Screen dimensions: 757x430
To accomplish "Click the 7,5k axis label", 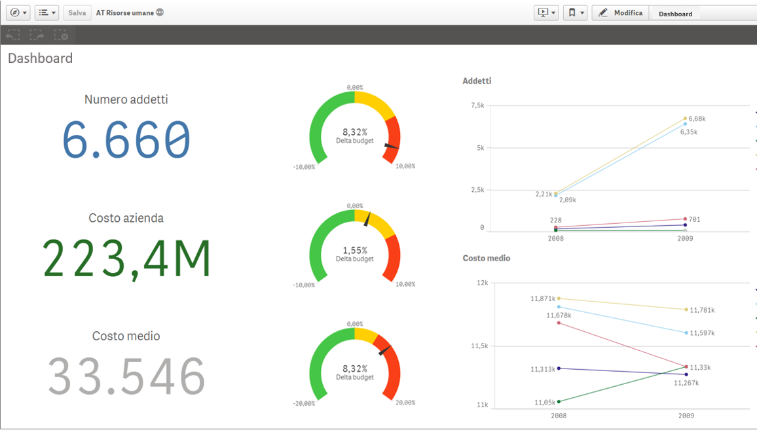I will (478, 105).
